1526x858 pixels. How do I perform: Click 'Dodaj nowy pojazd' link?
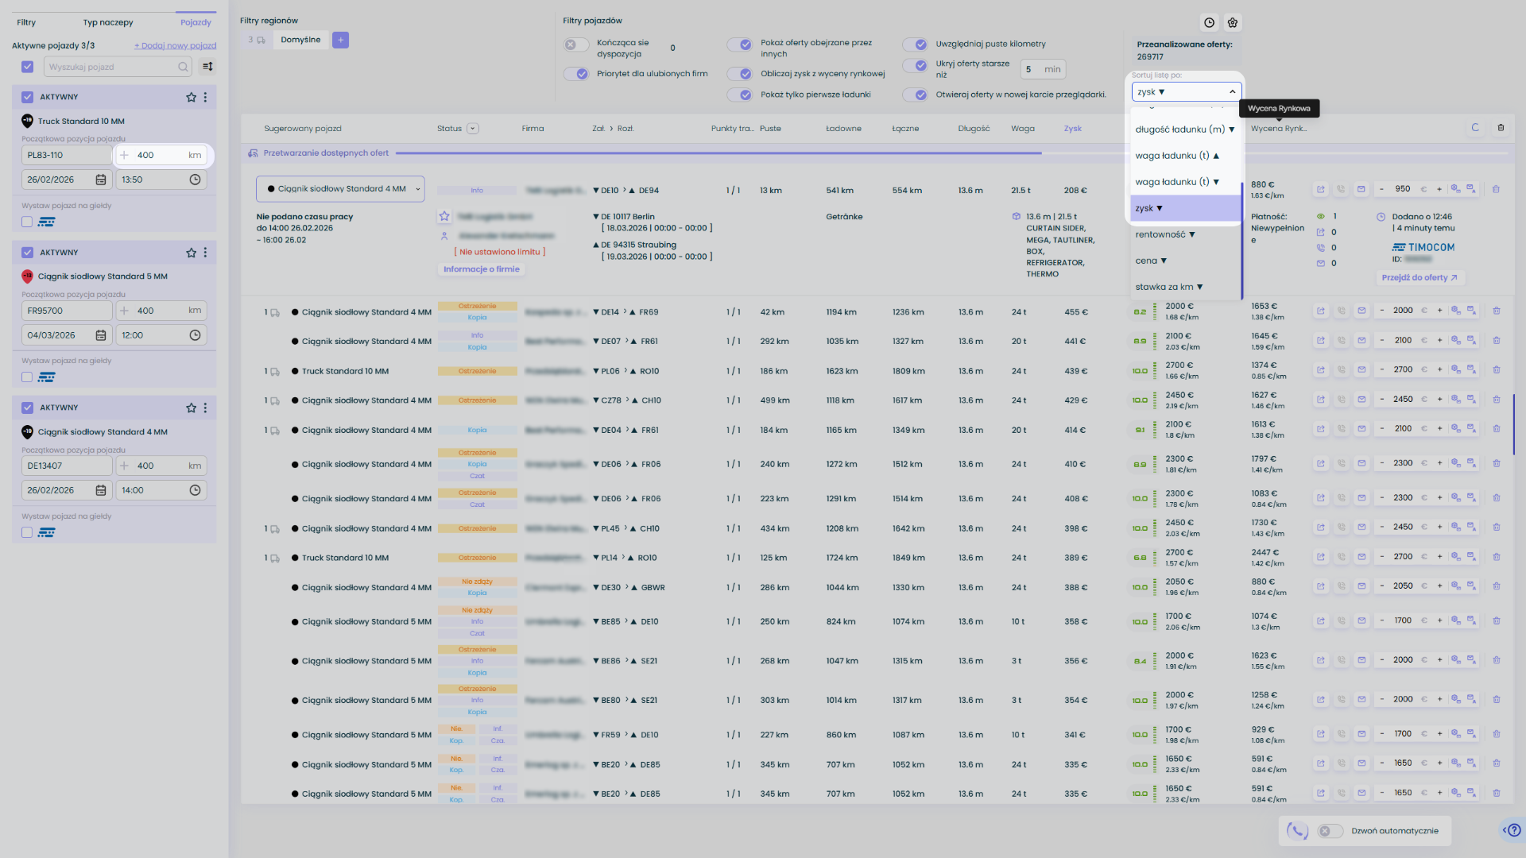point(175,45)
